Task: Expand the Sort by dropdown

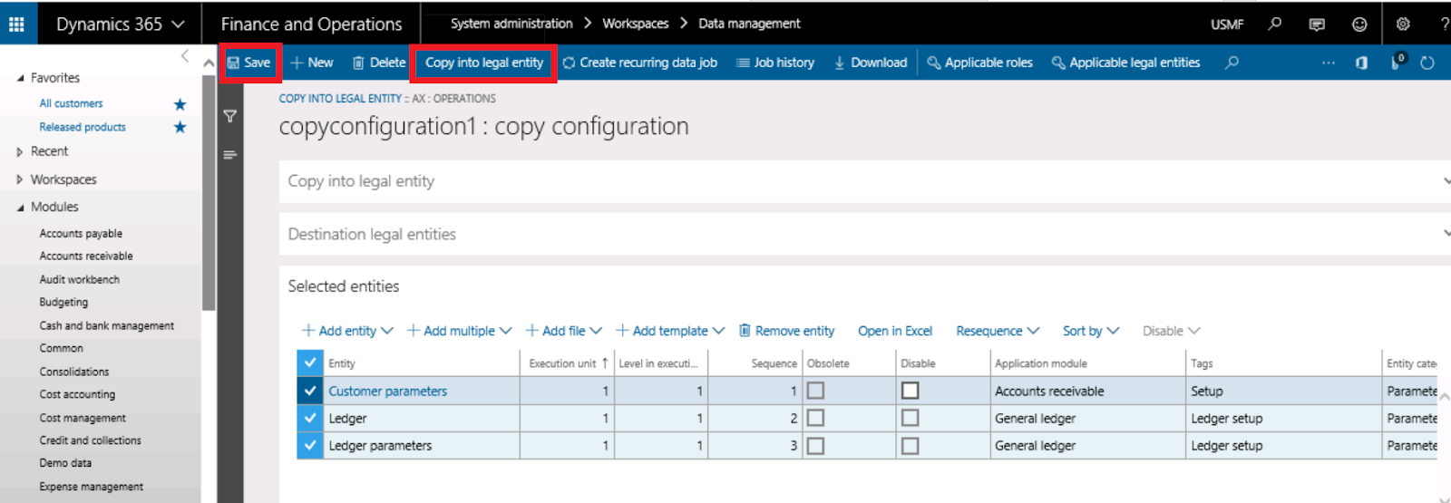Action: pos(1091,331)
